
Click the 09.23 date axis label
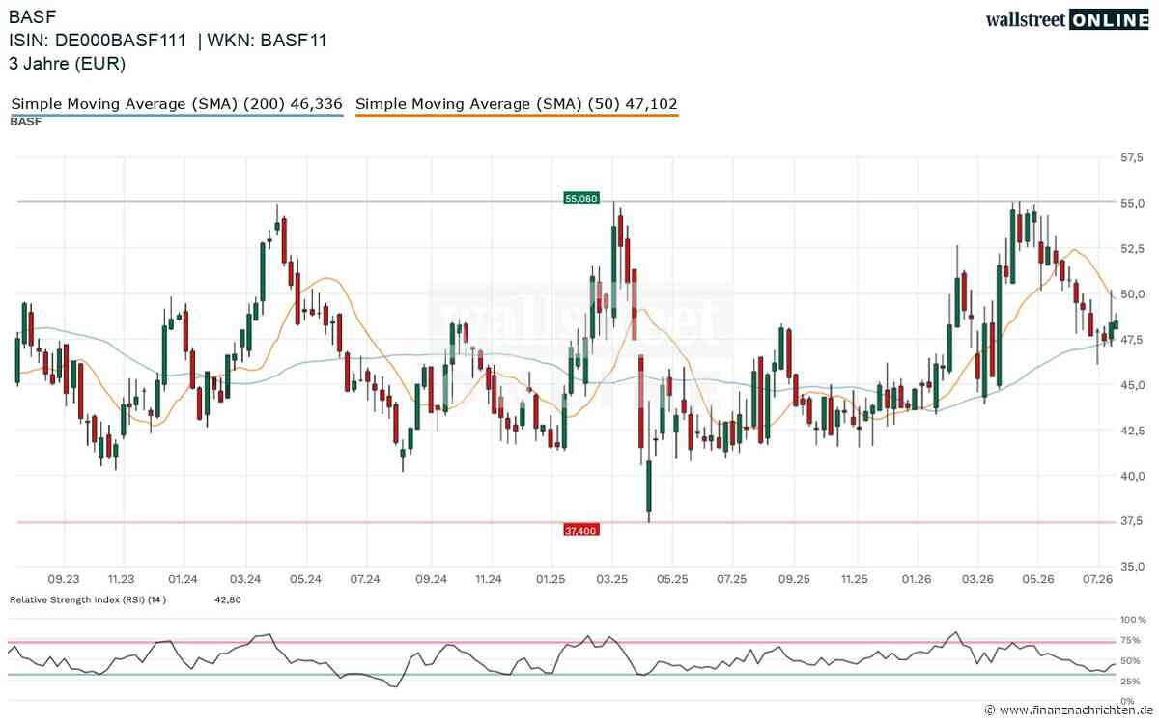pos(62,579)
